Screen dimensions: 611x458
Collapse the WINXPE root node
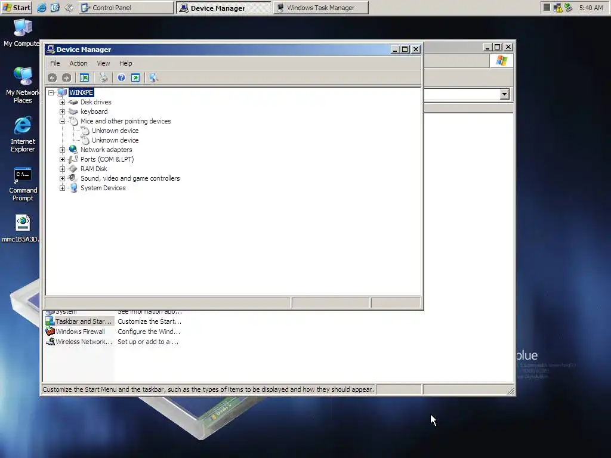(51, 92)
